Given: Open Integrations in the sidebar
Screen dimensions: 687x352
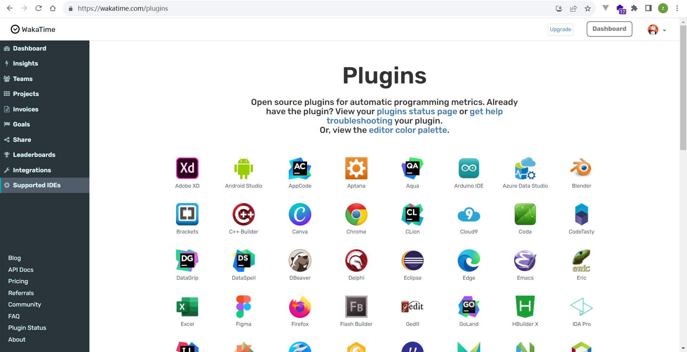Looking at the screenshot, I should (45, 170).
